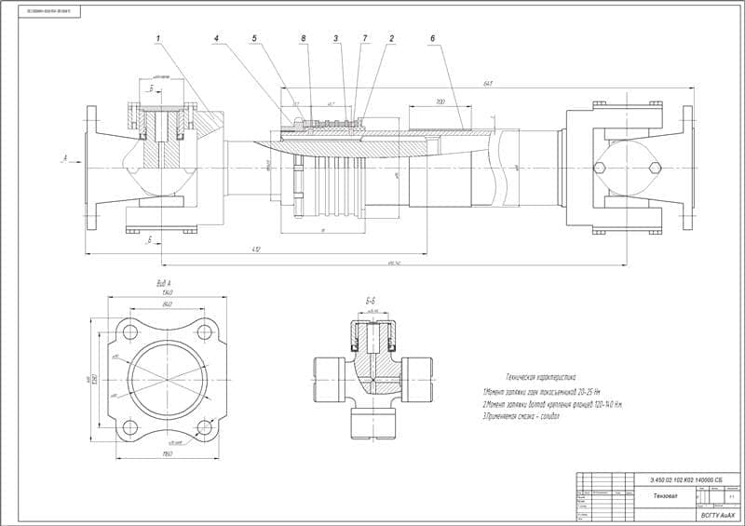Click callout number 3 label
Image resolution: width=745 pixels, height=526 pixels.
click(x=335, y=38)
